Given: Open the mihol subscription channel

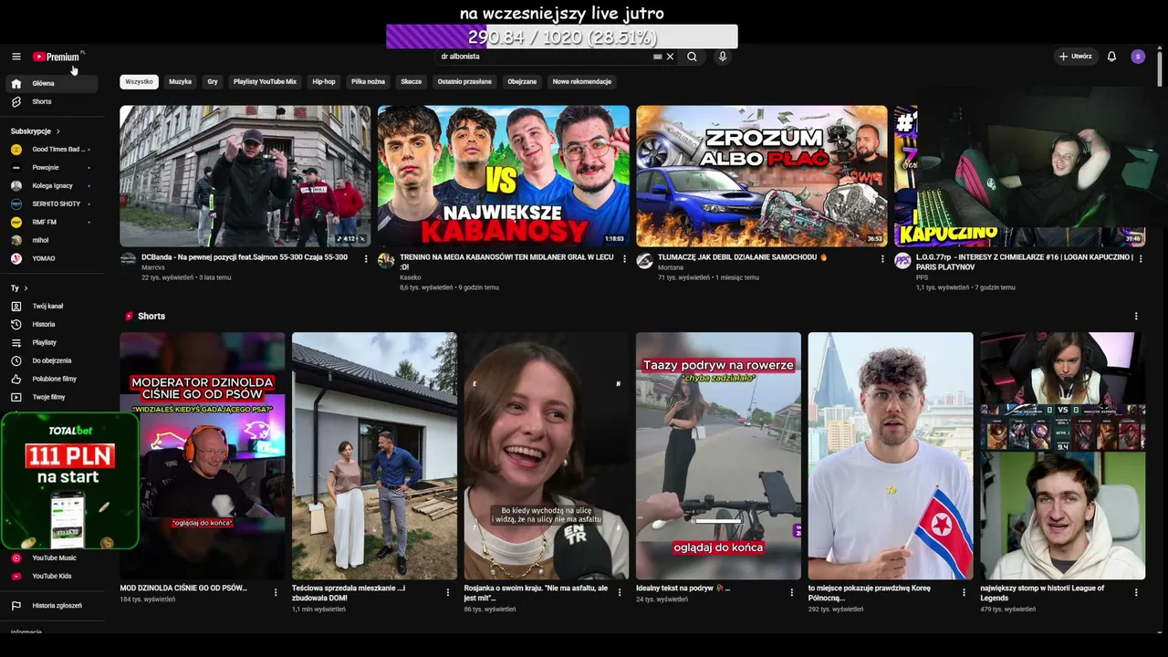Looking at the screenshot, I should pos(52,240).
